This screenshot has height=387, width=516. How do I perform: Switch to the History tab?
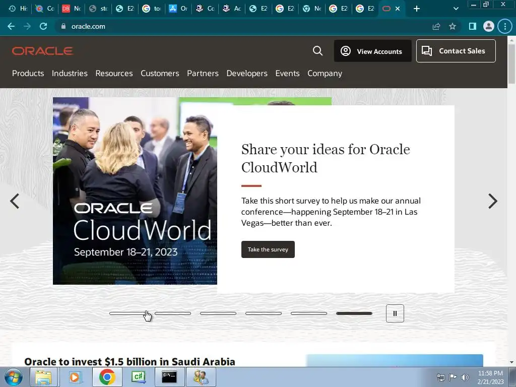point(18,9)
